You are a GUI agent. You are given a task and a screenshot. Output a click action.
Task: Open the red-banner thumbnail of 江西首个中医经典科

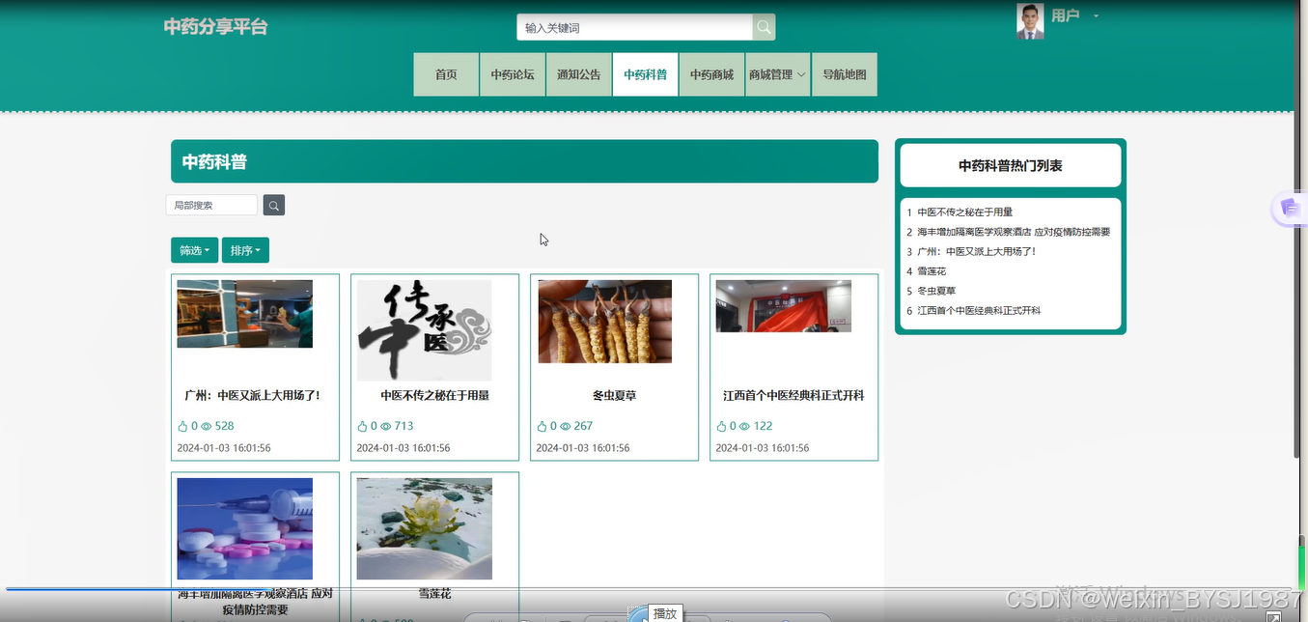point(784,306)
